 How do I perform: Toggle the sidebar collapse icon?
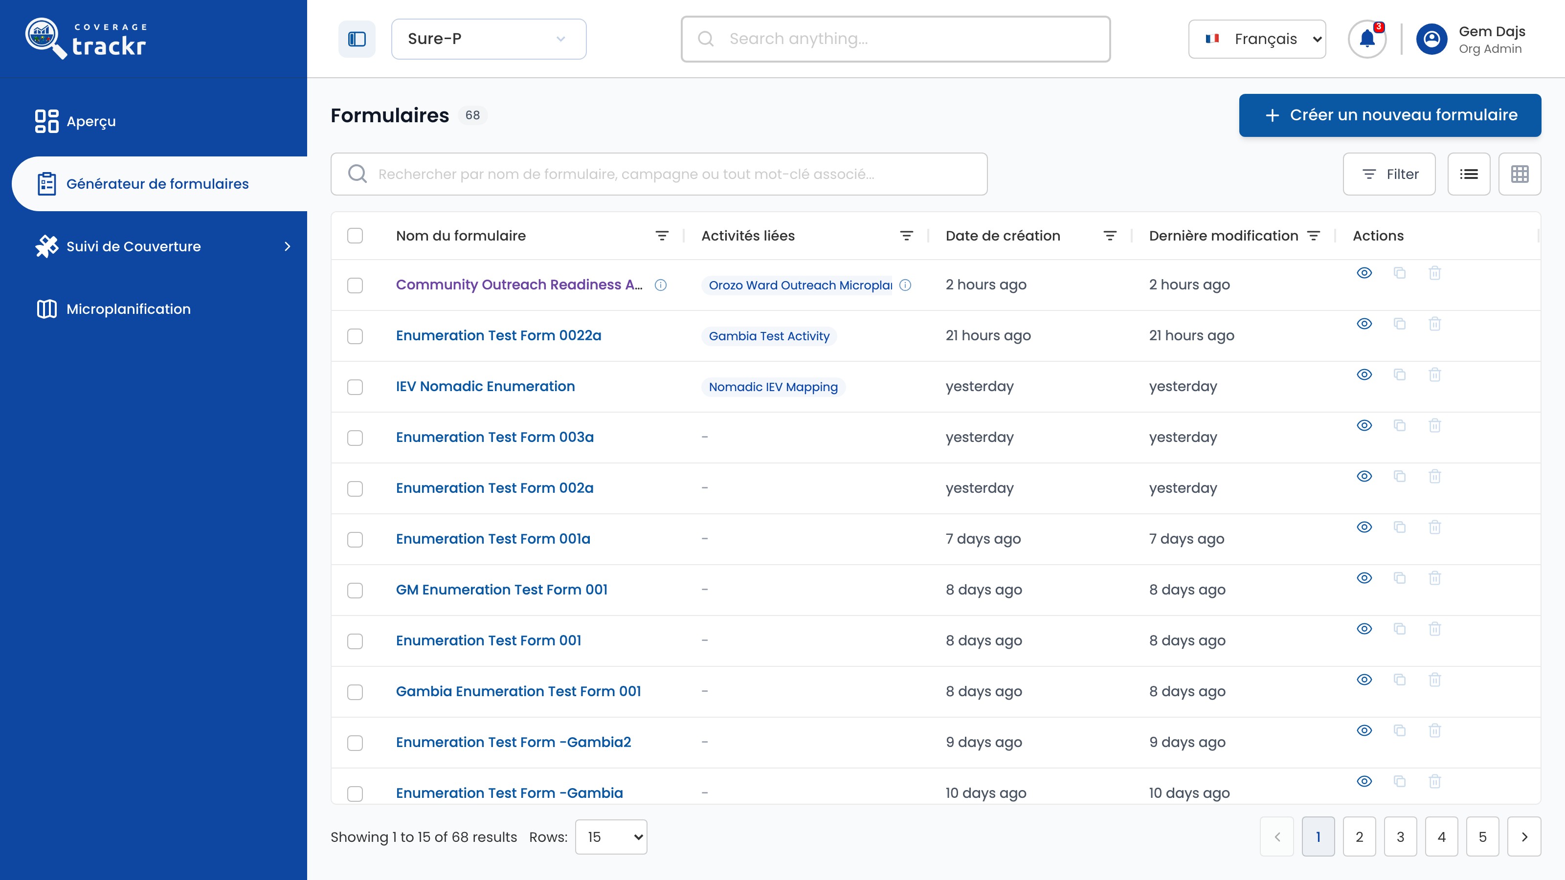[x=357, y=39]
